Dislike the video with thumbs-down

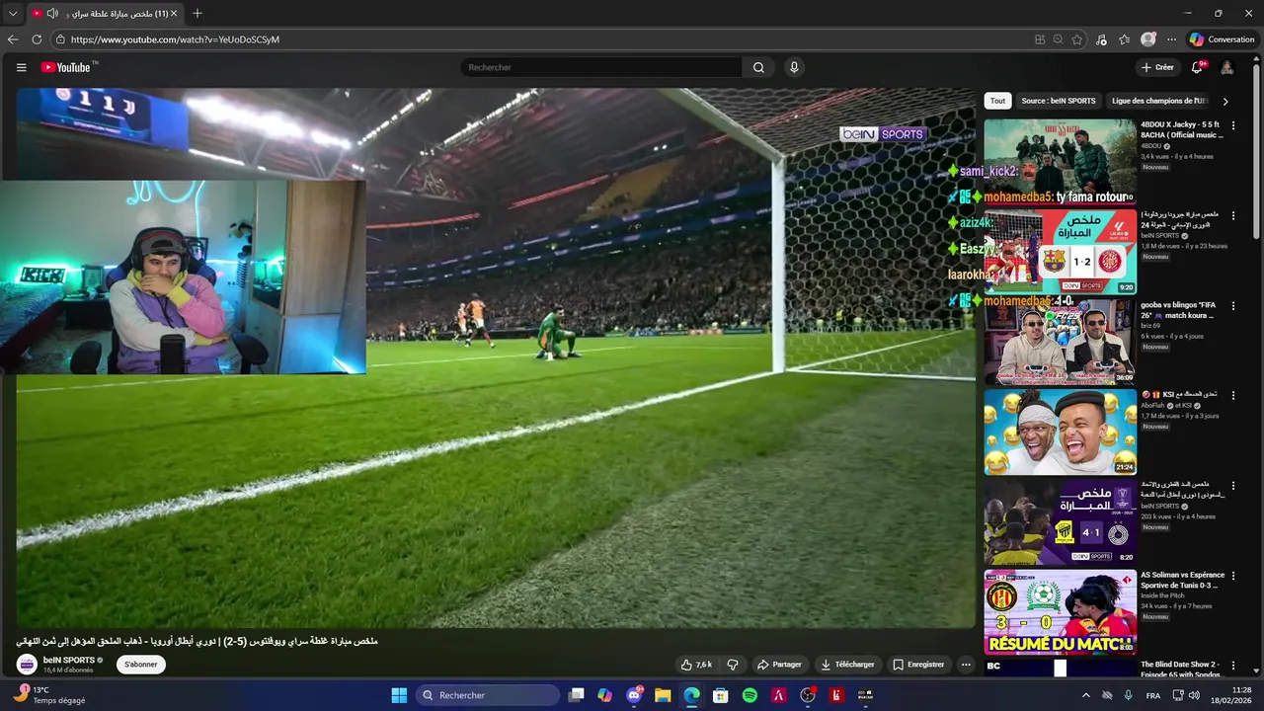coord(733,665)
